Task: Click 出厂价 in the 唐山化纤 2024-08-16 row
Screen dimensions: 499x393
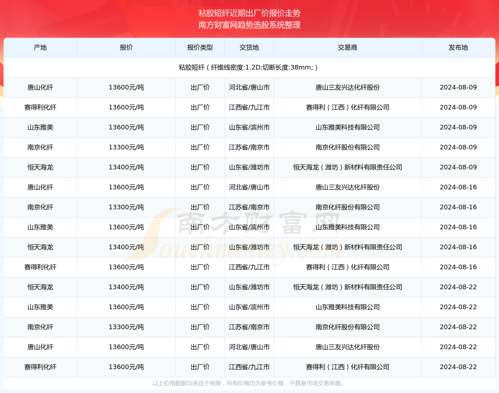Action: tap(200, 187)
